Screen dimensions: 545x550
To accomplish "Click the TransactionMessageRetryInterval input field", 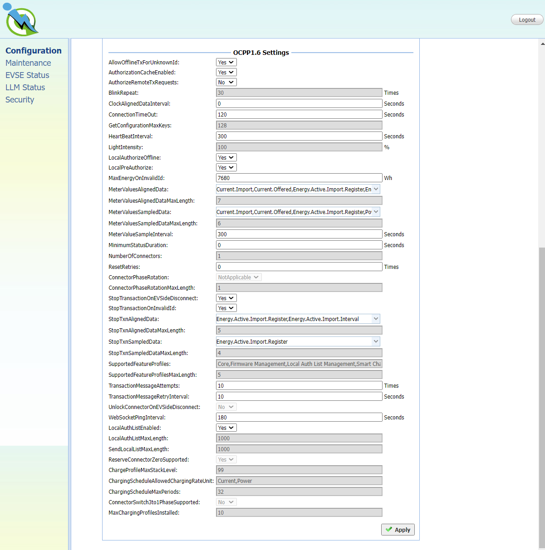I will 299,397.
